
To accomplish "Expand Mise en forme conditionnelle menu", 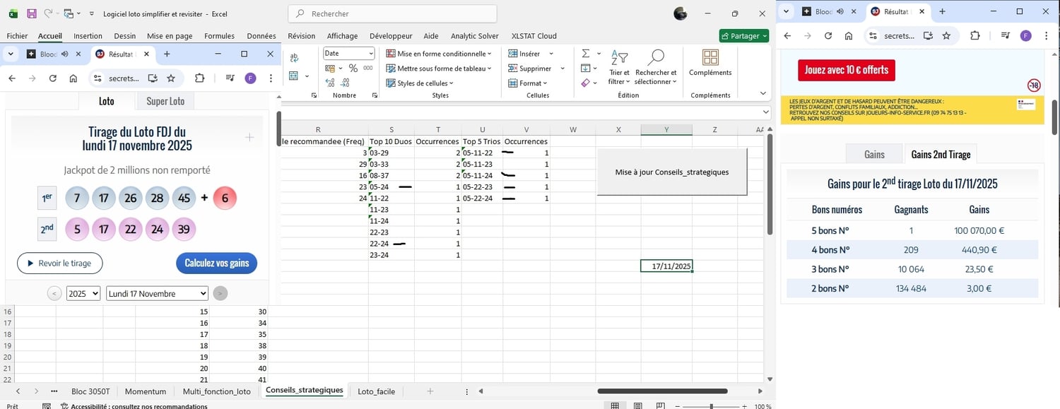I will tap(439, 54).
